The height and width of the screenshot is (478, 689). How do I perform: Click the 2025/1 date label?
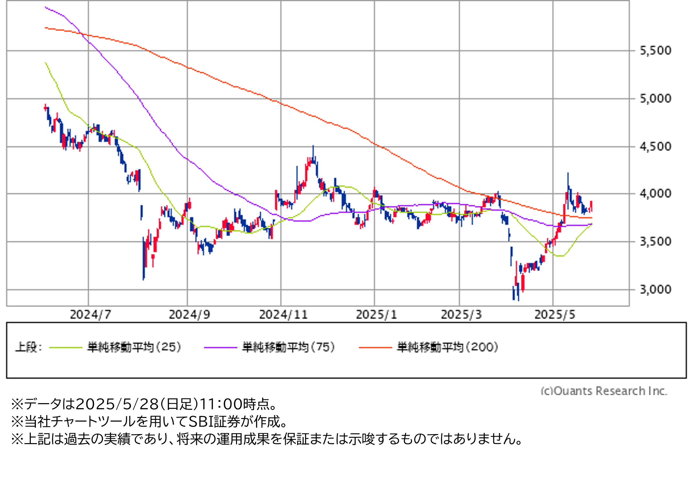(x=376, y=315)
